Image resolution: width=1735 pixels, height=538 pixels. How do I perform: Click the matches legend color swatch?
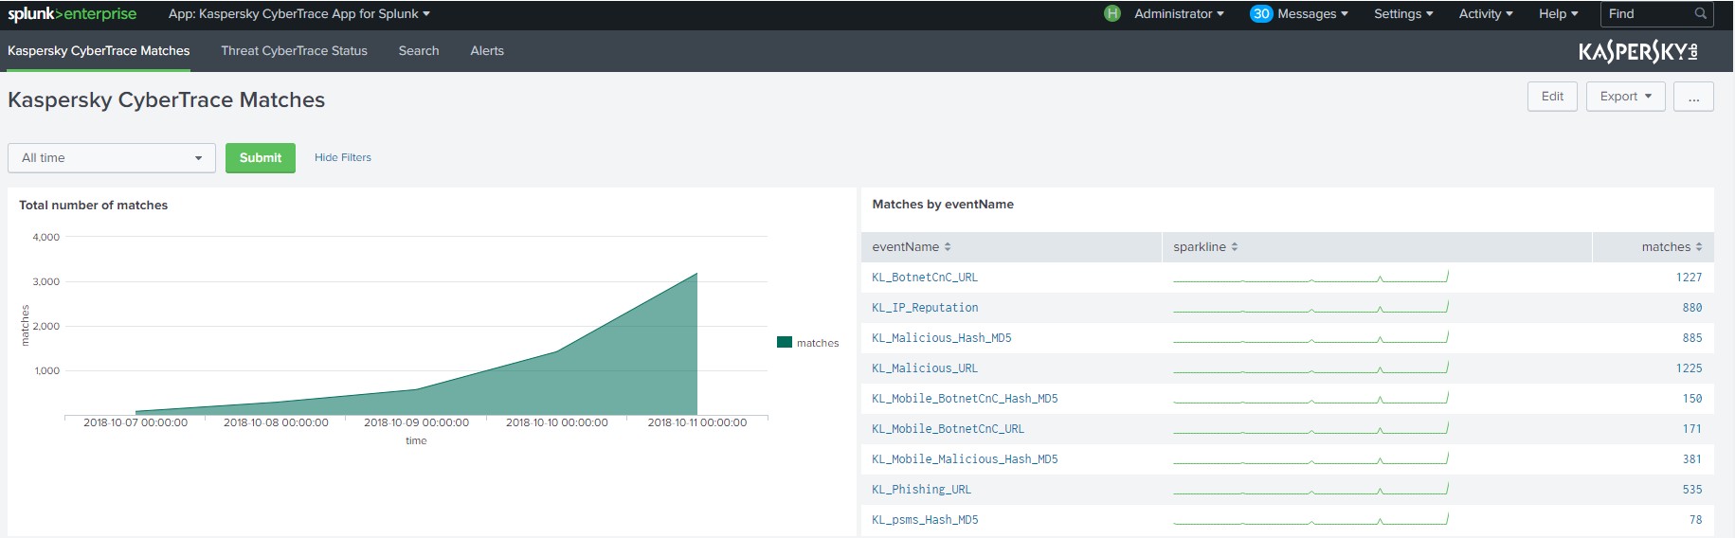tap(785, 343)
